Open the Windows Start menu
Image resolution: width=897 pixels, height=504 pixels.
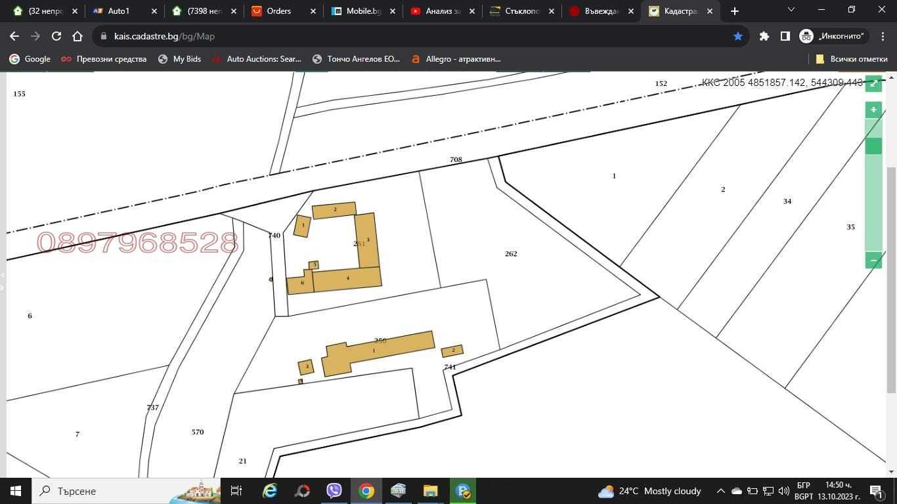pos(16,491)
